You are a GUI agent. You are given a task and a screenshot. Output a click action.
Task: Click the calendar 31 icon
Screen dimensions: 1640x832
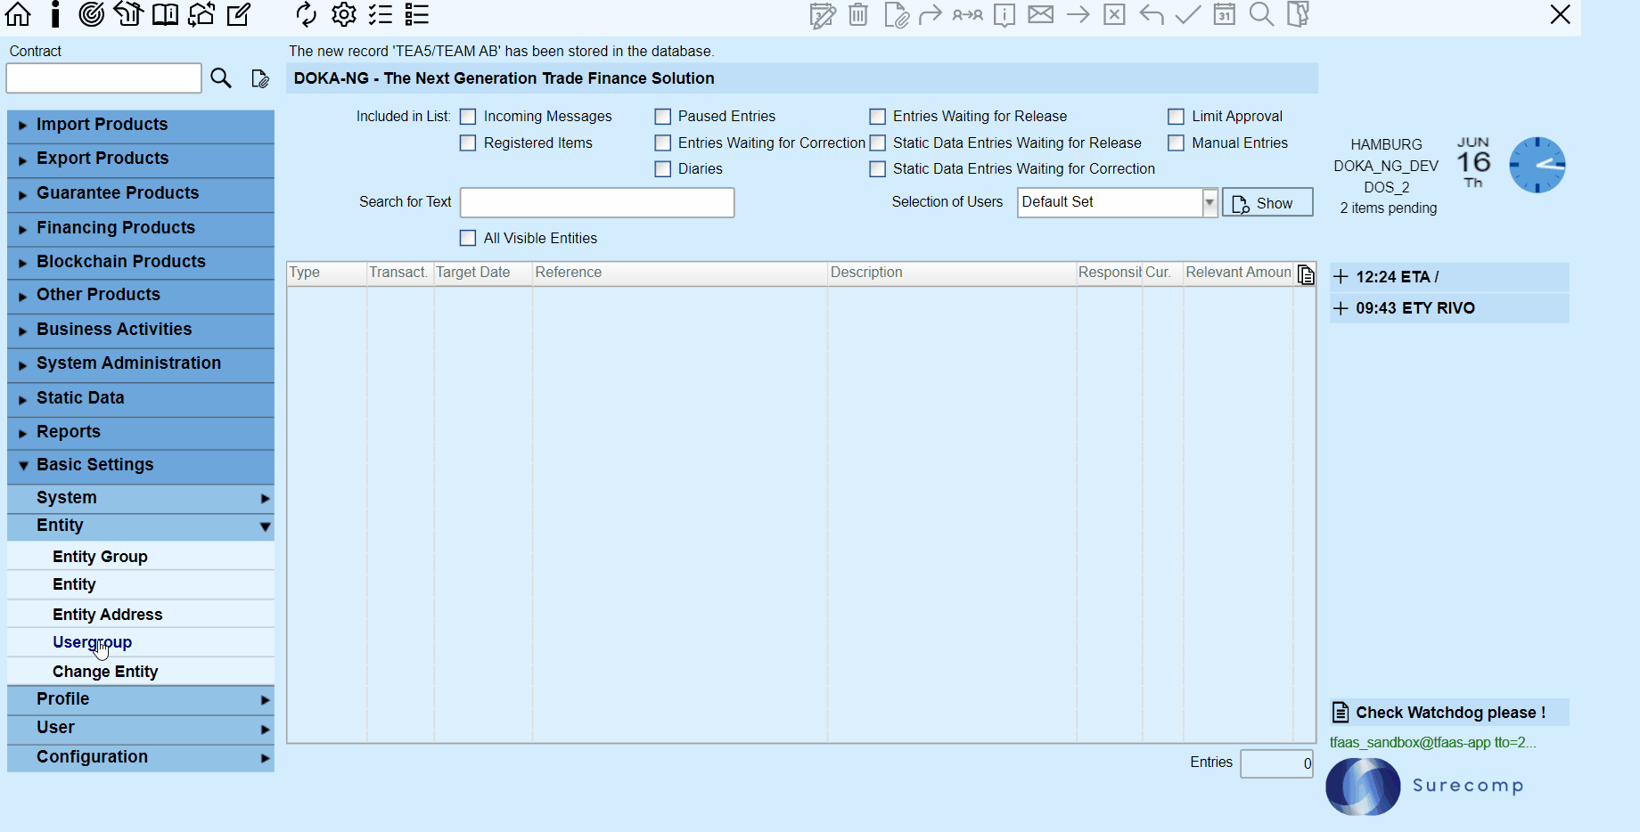tap(1225, 14)
